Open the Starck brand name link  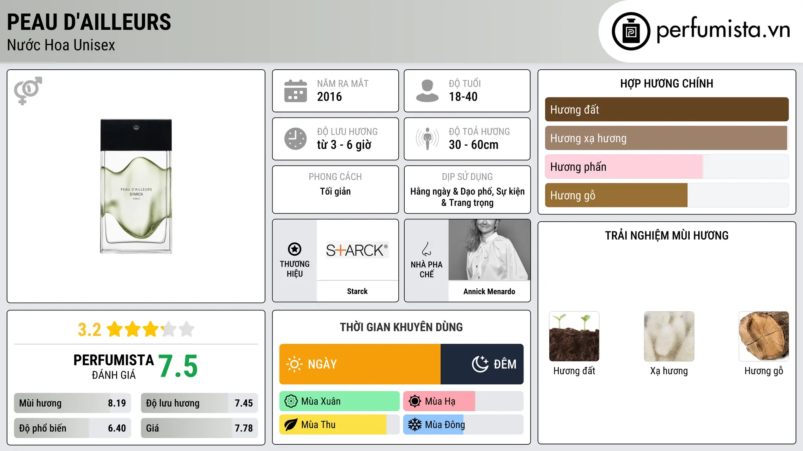(x=357, y=291)
